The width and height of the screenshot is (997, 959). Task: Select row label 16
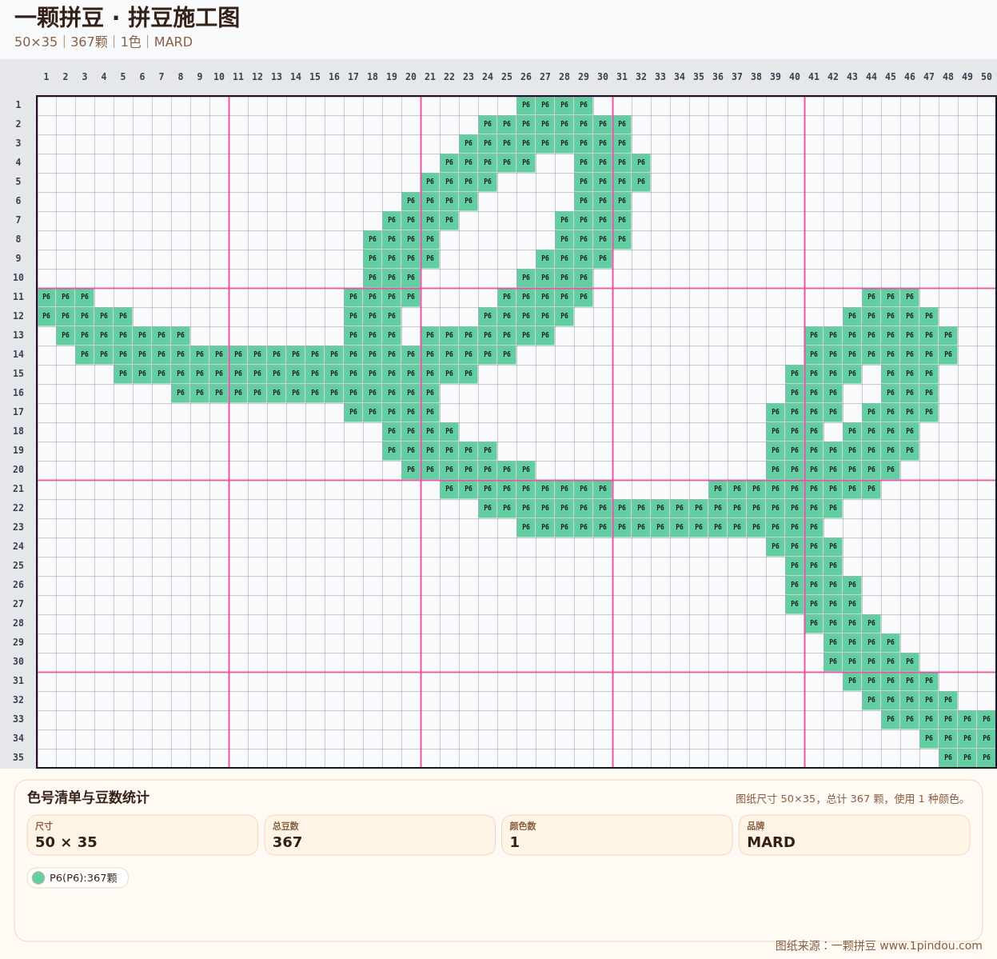(x=18, y=393)
